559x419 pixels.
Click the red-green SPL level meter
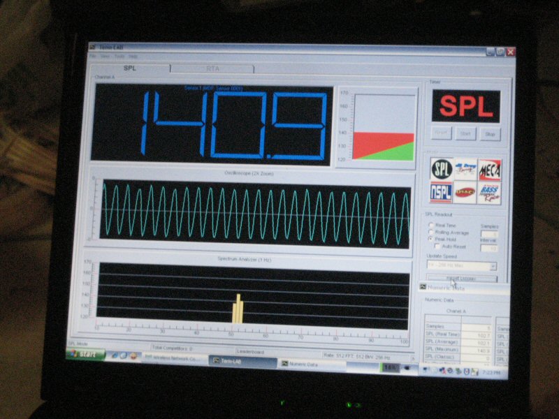click(x=384, y=128)
